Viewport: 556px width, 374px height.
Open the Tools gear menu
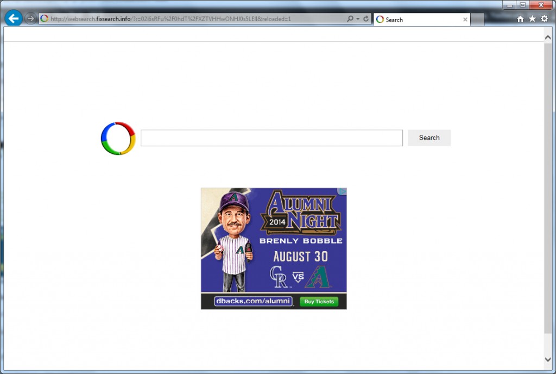click(x=544, y=19)
